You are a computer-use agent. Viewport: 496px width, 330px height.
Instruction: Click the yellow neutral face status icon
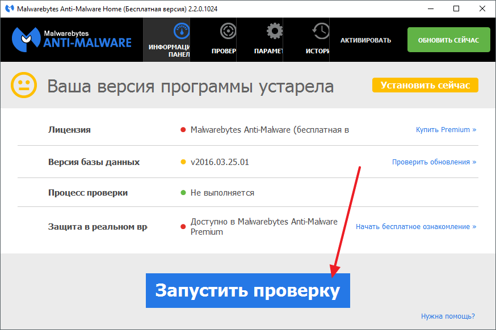click(24, 86)
